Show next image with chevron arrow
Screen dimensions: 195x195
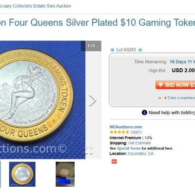[93, 101]
